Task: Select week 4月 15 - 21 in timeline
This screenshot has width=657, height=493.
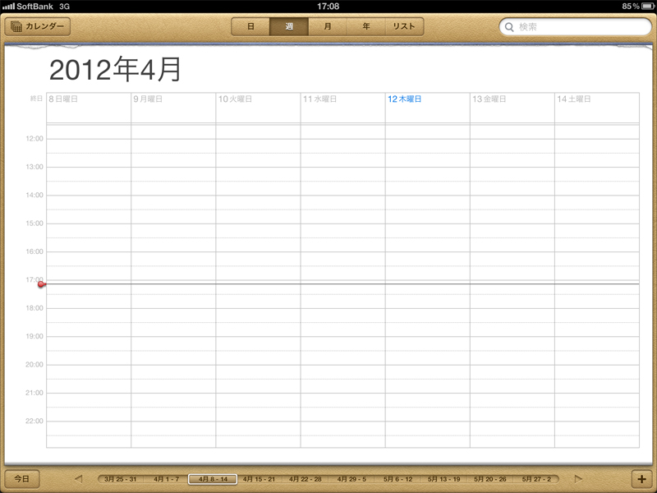Action: tap(259, 479)
